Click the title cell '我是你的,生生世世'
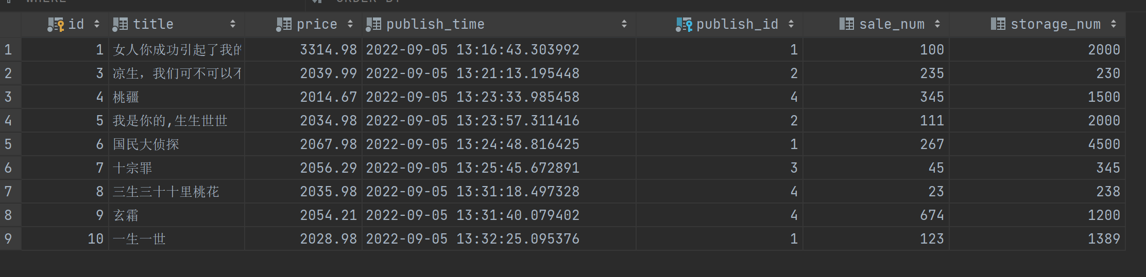This screenshot has width=1146, height=277. [170, 121]
